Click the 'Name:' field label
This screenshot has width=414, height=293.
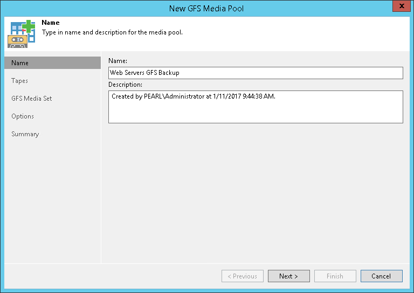[118, 61]
